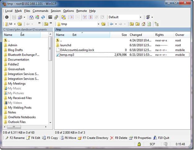The height and width of the screenshot is (150, 194).
Task: Open the Session menu
Action: (56, 11)
